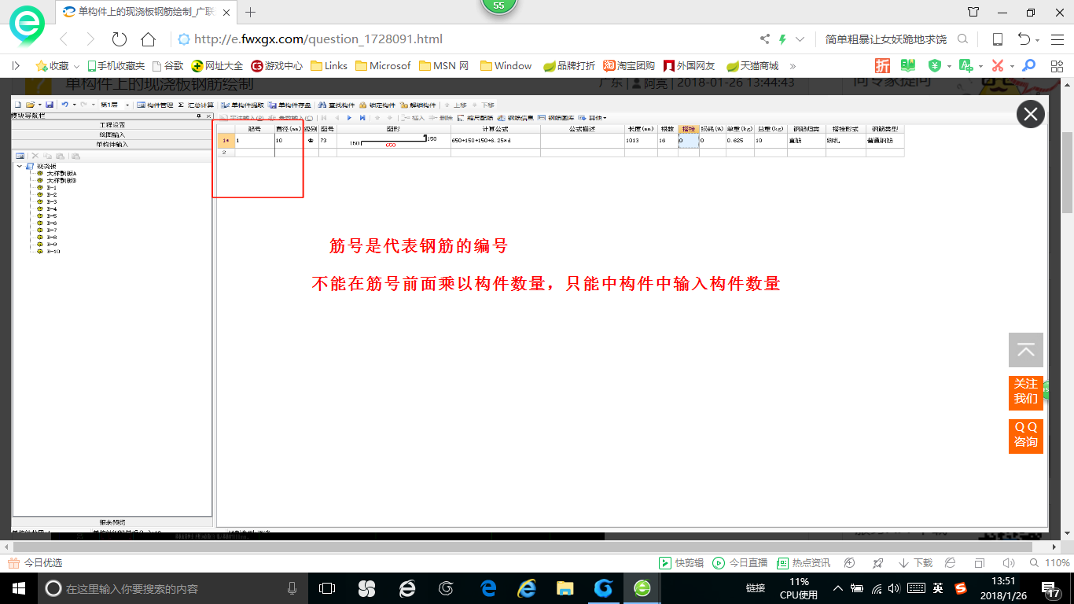Click the red scissors screenshot icon
The width and height of the screenshot is (1074, 604).
(x=998, y=66)
